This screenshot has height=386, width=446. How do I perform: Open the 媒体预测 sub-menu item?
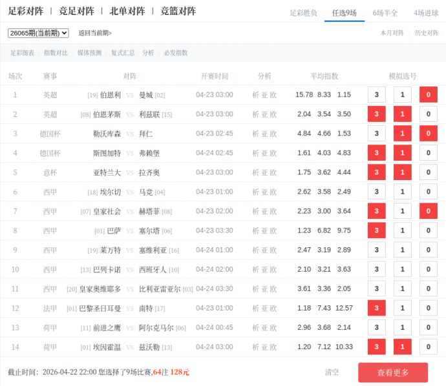pyautogui.click(x=89, y=53)
